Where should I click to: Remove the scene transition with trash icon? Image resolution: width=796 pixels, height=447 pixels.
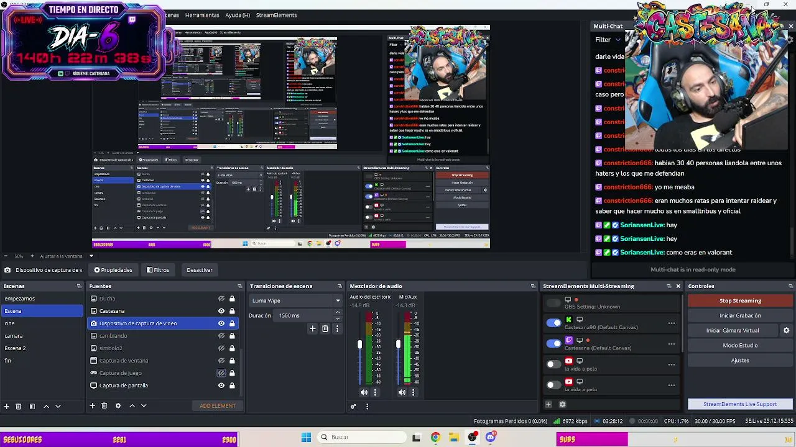(325, 328)
